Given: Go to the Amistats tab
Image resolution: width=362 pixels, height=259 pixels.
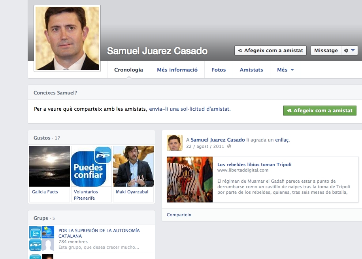Looking at the screenshot, I should click(x=251, y=70).
